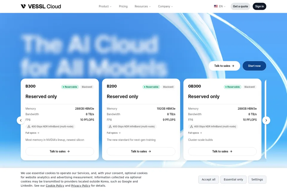Click the Blackwell tag on B300 card
The height and width of the screenshot is (191, 287).
coord(87,87)
